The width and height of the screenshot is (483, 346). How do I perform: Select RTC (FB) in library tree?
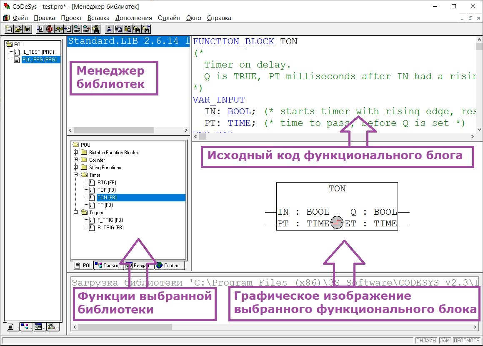coord(107,183)
